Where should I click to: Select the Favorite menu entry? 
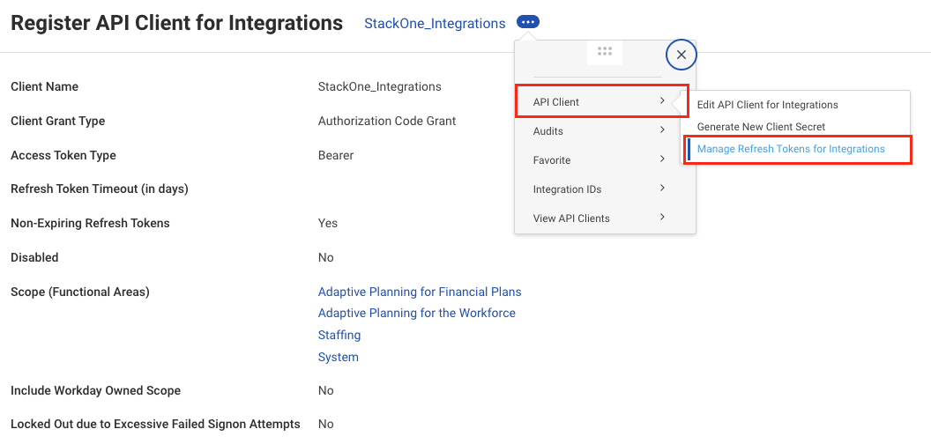click(552, 160)
